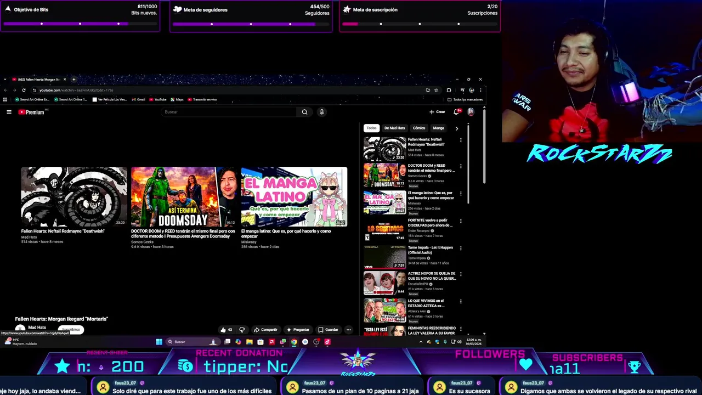Open Chrome from the Windows taskbar
The height and width of the screenshot is (395, 702).
click(294, 342)
